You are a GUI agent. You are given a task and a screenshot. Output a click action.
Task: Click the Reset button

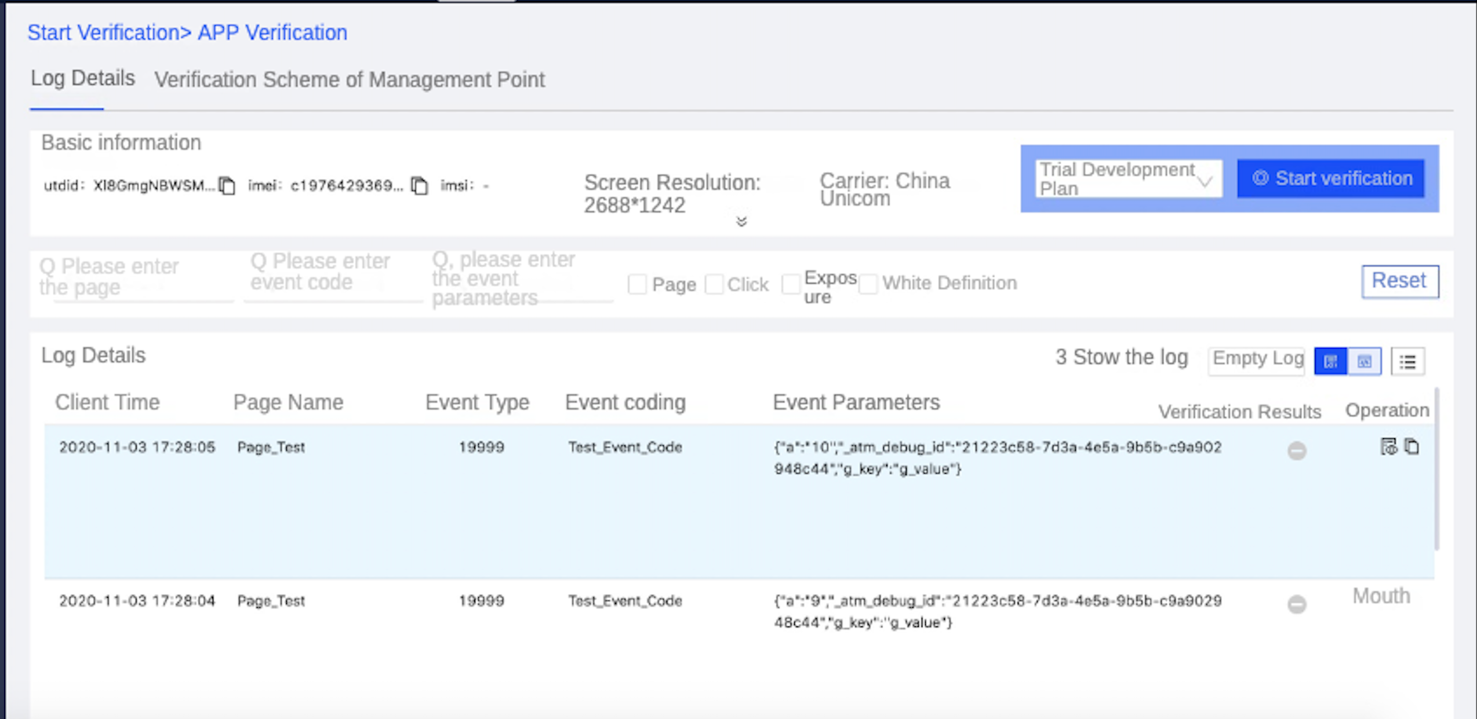coord(1399,281)
